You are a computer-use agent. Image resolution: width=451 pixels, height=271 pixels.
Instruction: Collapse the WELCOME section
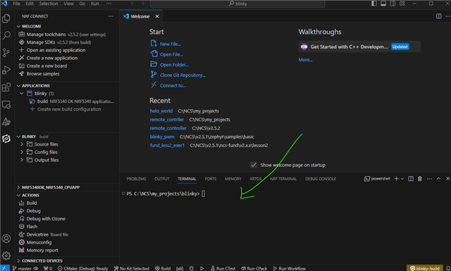tap(18, 26)
